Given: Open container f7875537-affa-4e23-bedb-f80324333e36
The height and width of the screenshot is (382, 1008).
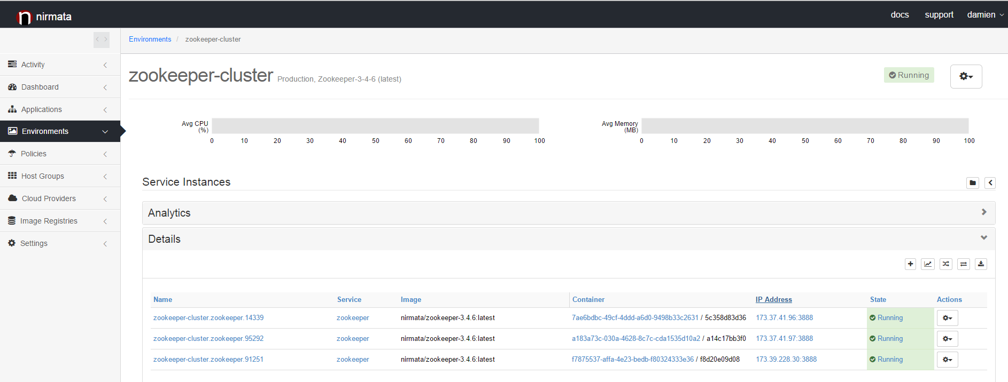Looking at the screenshot, I should pyautogui.click(x=633, y=360).
